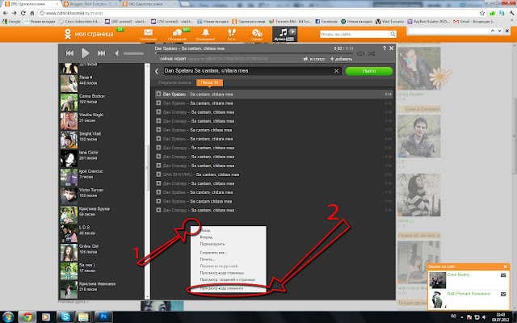
Task: Go back using the arrow left of the search field
Action: (157, 71)
